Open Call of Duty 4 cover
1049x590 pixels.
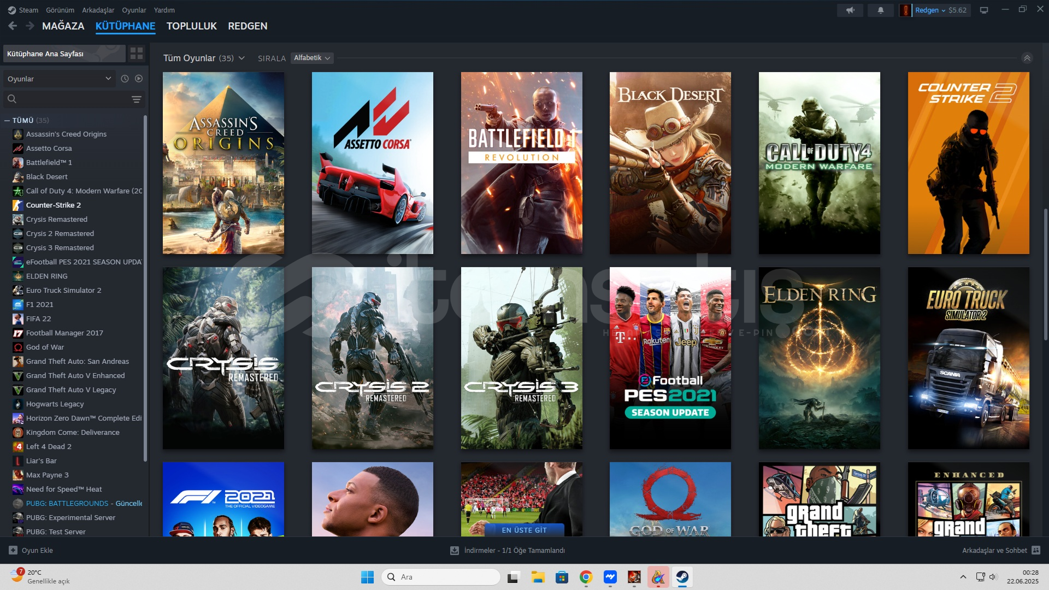(820, 163)
